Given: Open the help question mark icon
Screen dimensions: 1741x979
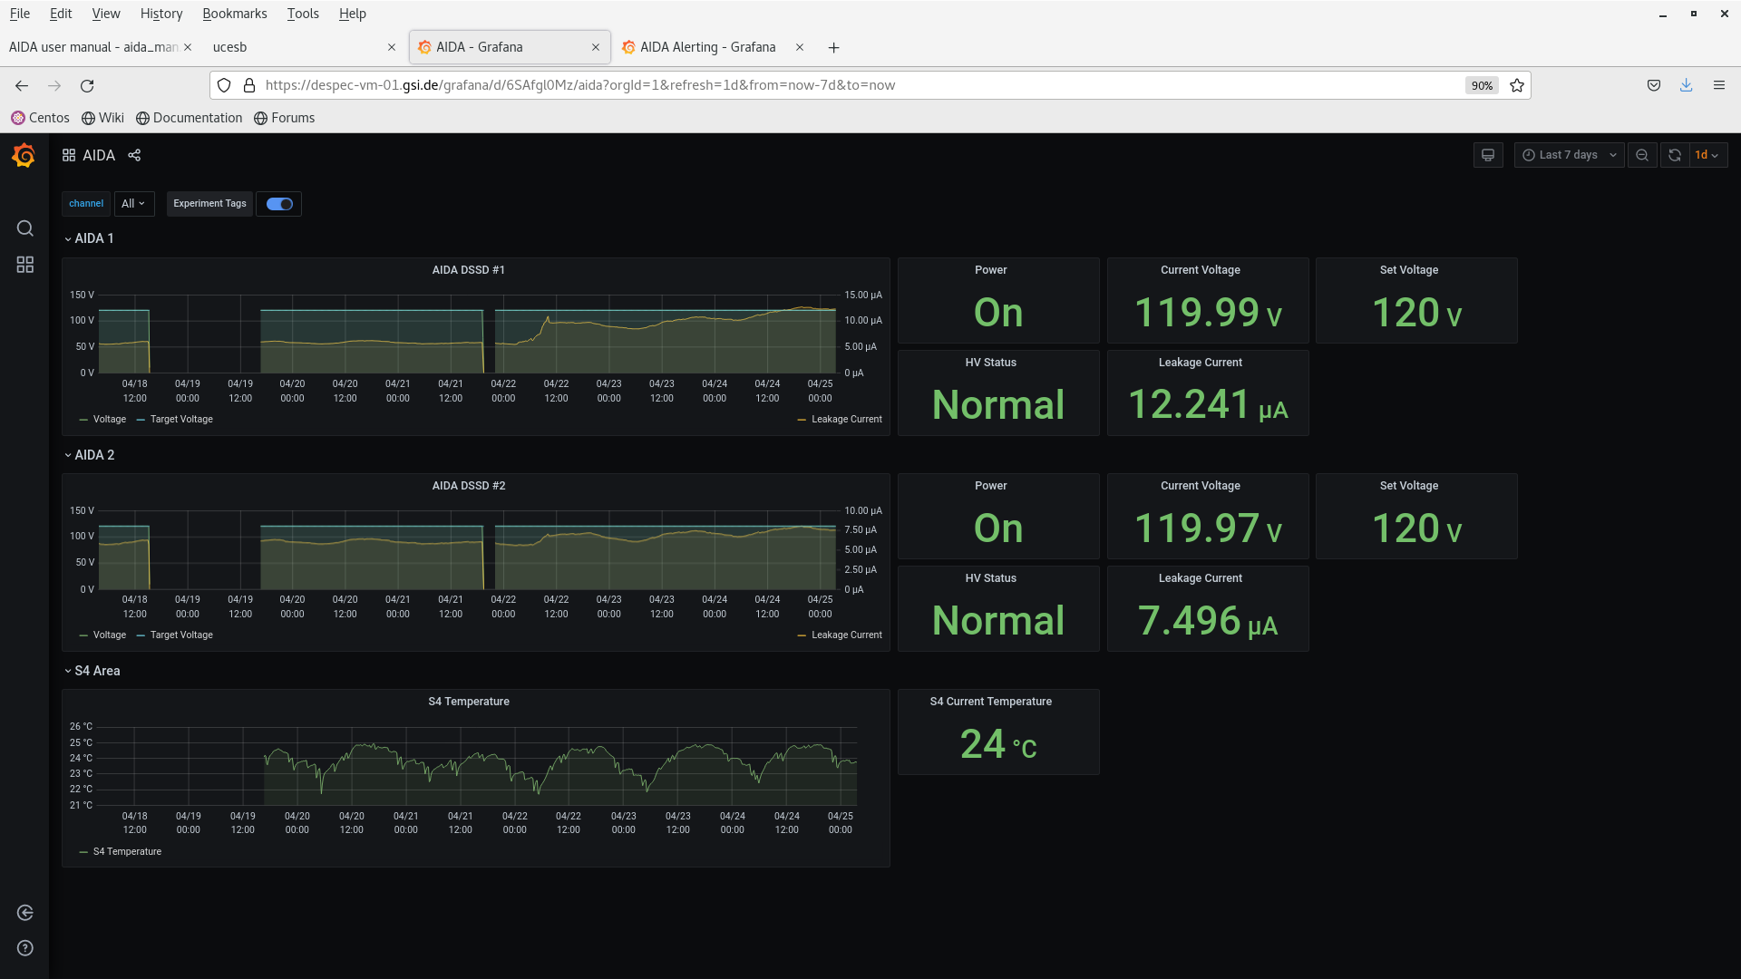Looking at the screenshot, I should pyautogui.click(x=25, y=948).
